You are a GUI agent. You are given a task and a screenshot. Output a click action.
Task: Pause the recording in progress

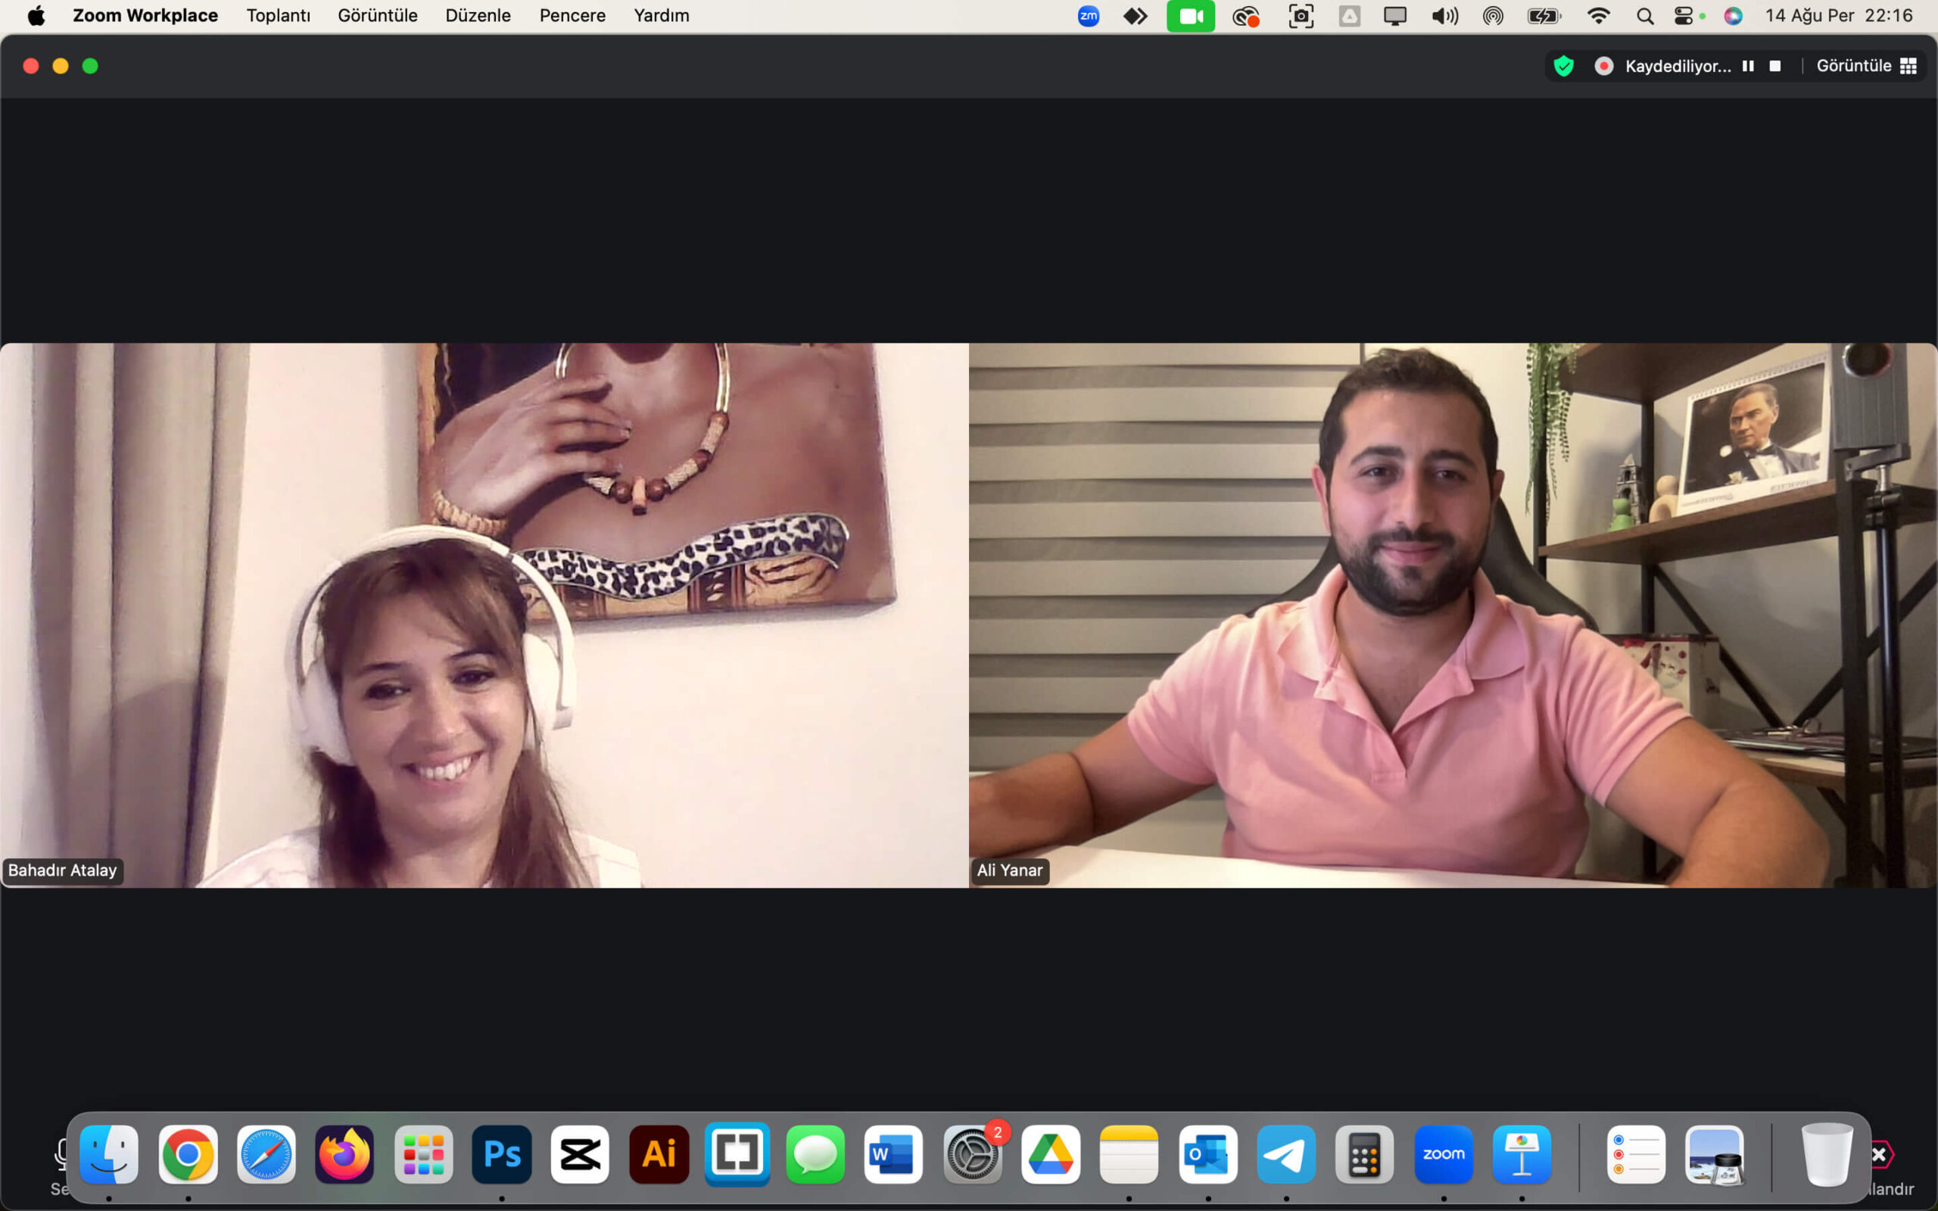coord(1748,66)
